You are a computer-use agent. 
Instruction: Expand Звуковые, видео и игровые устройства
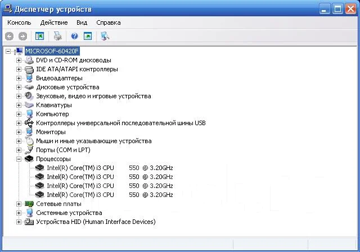click(x=19, y=96)
